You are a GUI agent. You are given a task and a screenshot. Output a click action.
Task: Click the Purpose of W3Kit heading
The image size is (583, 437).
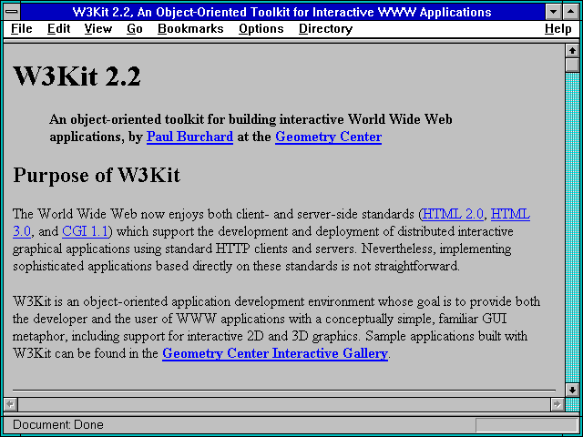pyautogui.click(x=97, y=175)
